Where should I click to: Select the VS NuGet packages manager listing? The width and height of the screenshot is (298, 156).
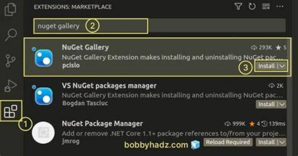pos(155,95)
